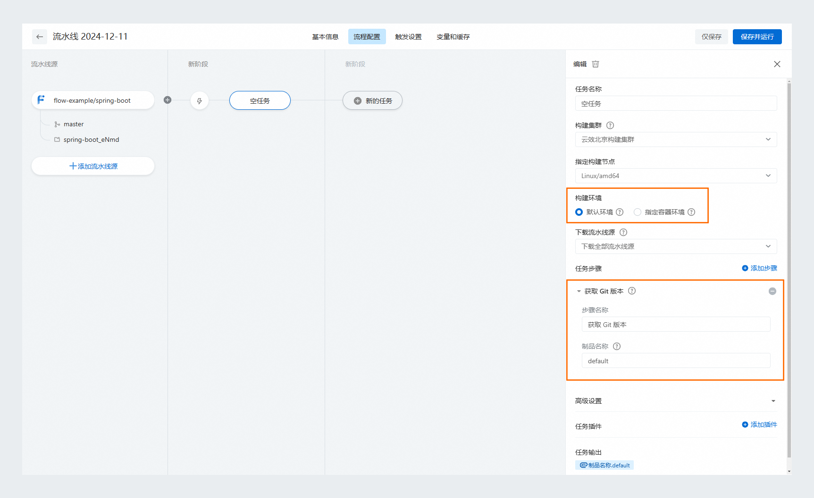Open the 构建集群 dropdown
Image resolution: width=814 pixels, height=498 pixels.
pyautogui.click(x=676, y=139)
